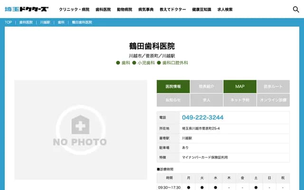Viewport: 304px width, 190px height.
Task: Click the NO PHOTO placeholder image
Action: pyautogui.click(x=81, y=130)
